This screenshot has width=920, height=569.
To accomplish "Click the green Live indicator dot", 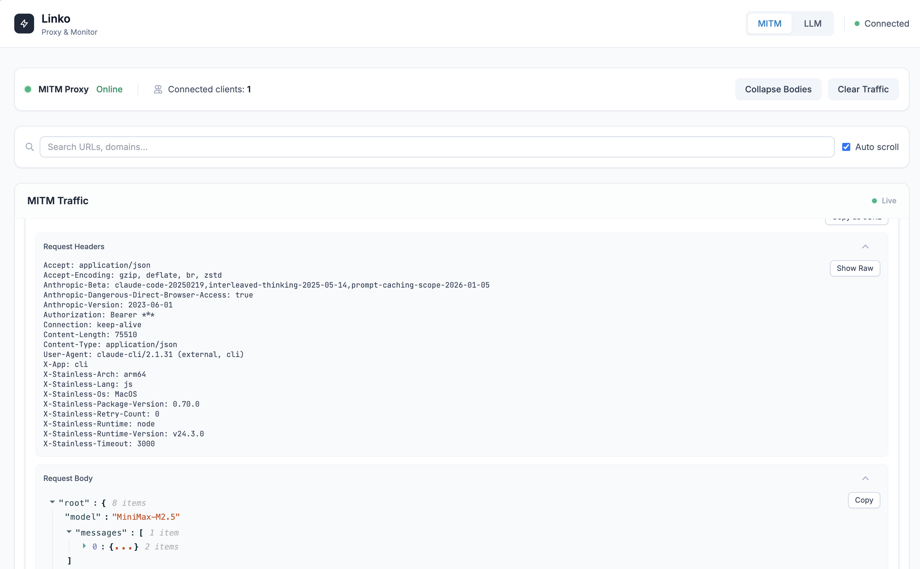I will pyautogui.click(x=874, y=201).
